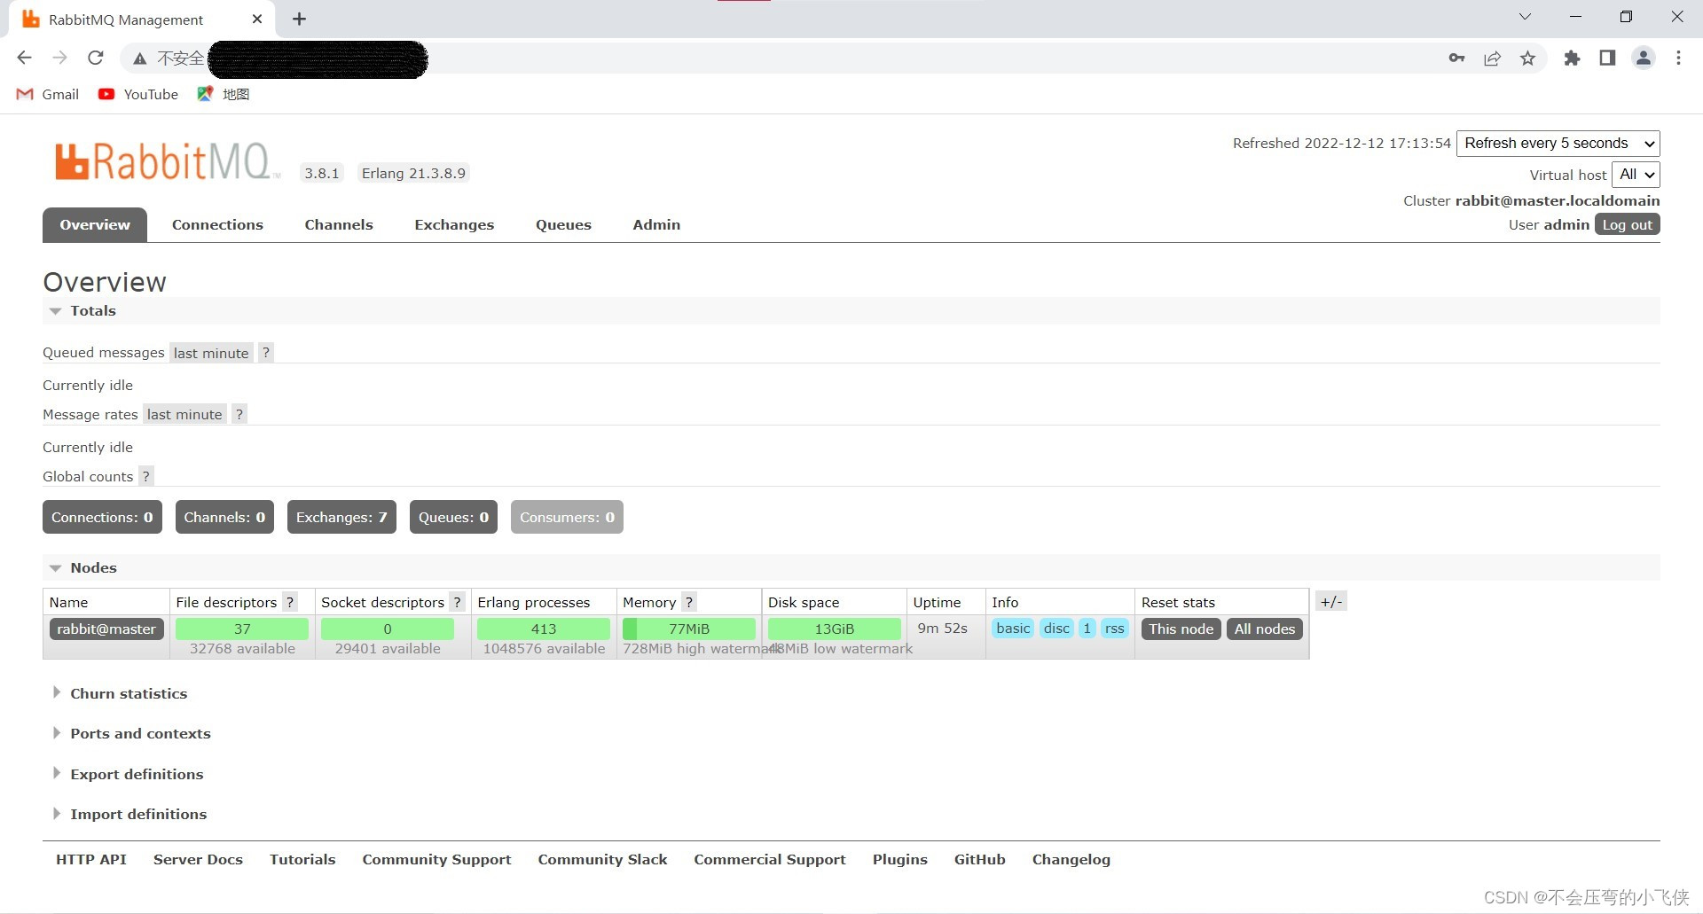Open Exchanges: 7 count button
Viewport: 1703px width, 914px height.
tap(341, 517)
